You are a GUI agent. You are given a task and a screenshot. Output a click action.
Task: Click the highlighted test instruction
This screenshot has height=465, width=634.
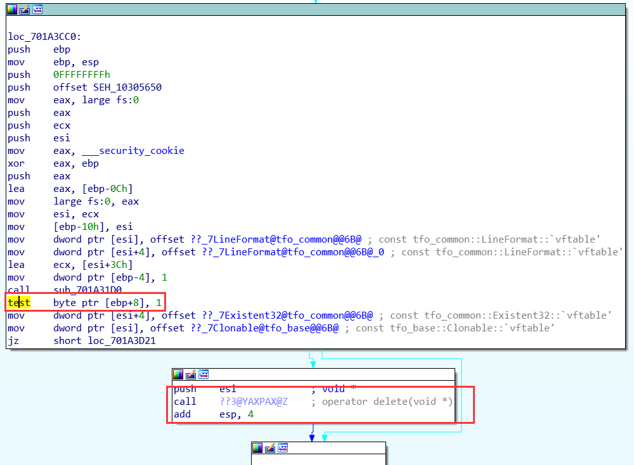pos(19,303)
